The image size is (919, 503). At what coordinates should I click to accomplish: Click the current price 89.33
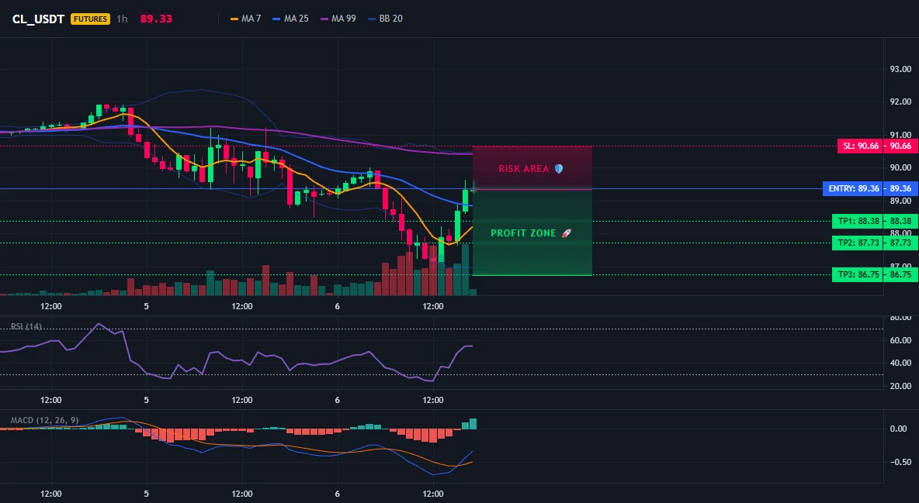(x=156, y=19)
